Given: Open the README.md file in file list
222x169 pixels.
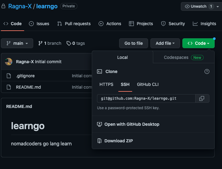Looking at the screenshot, I should point(28,87).
